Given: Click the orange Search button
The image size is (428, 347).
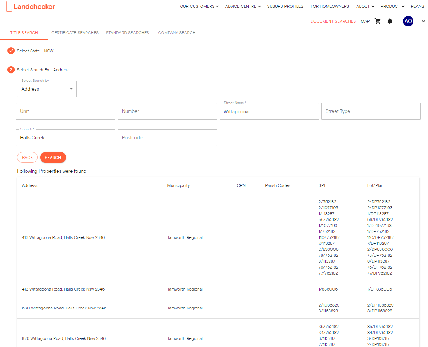Looking at the screenshot, I should click(53, 157).
